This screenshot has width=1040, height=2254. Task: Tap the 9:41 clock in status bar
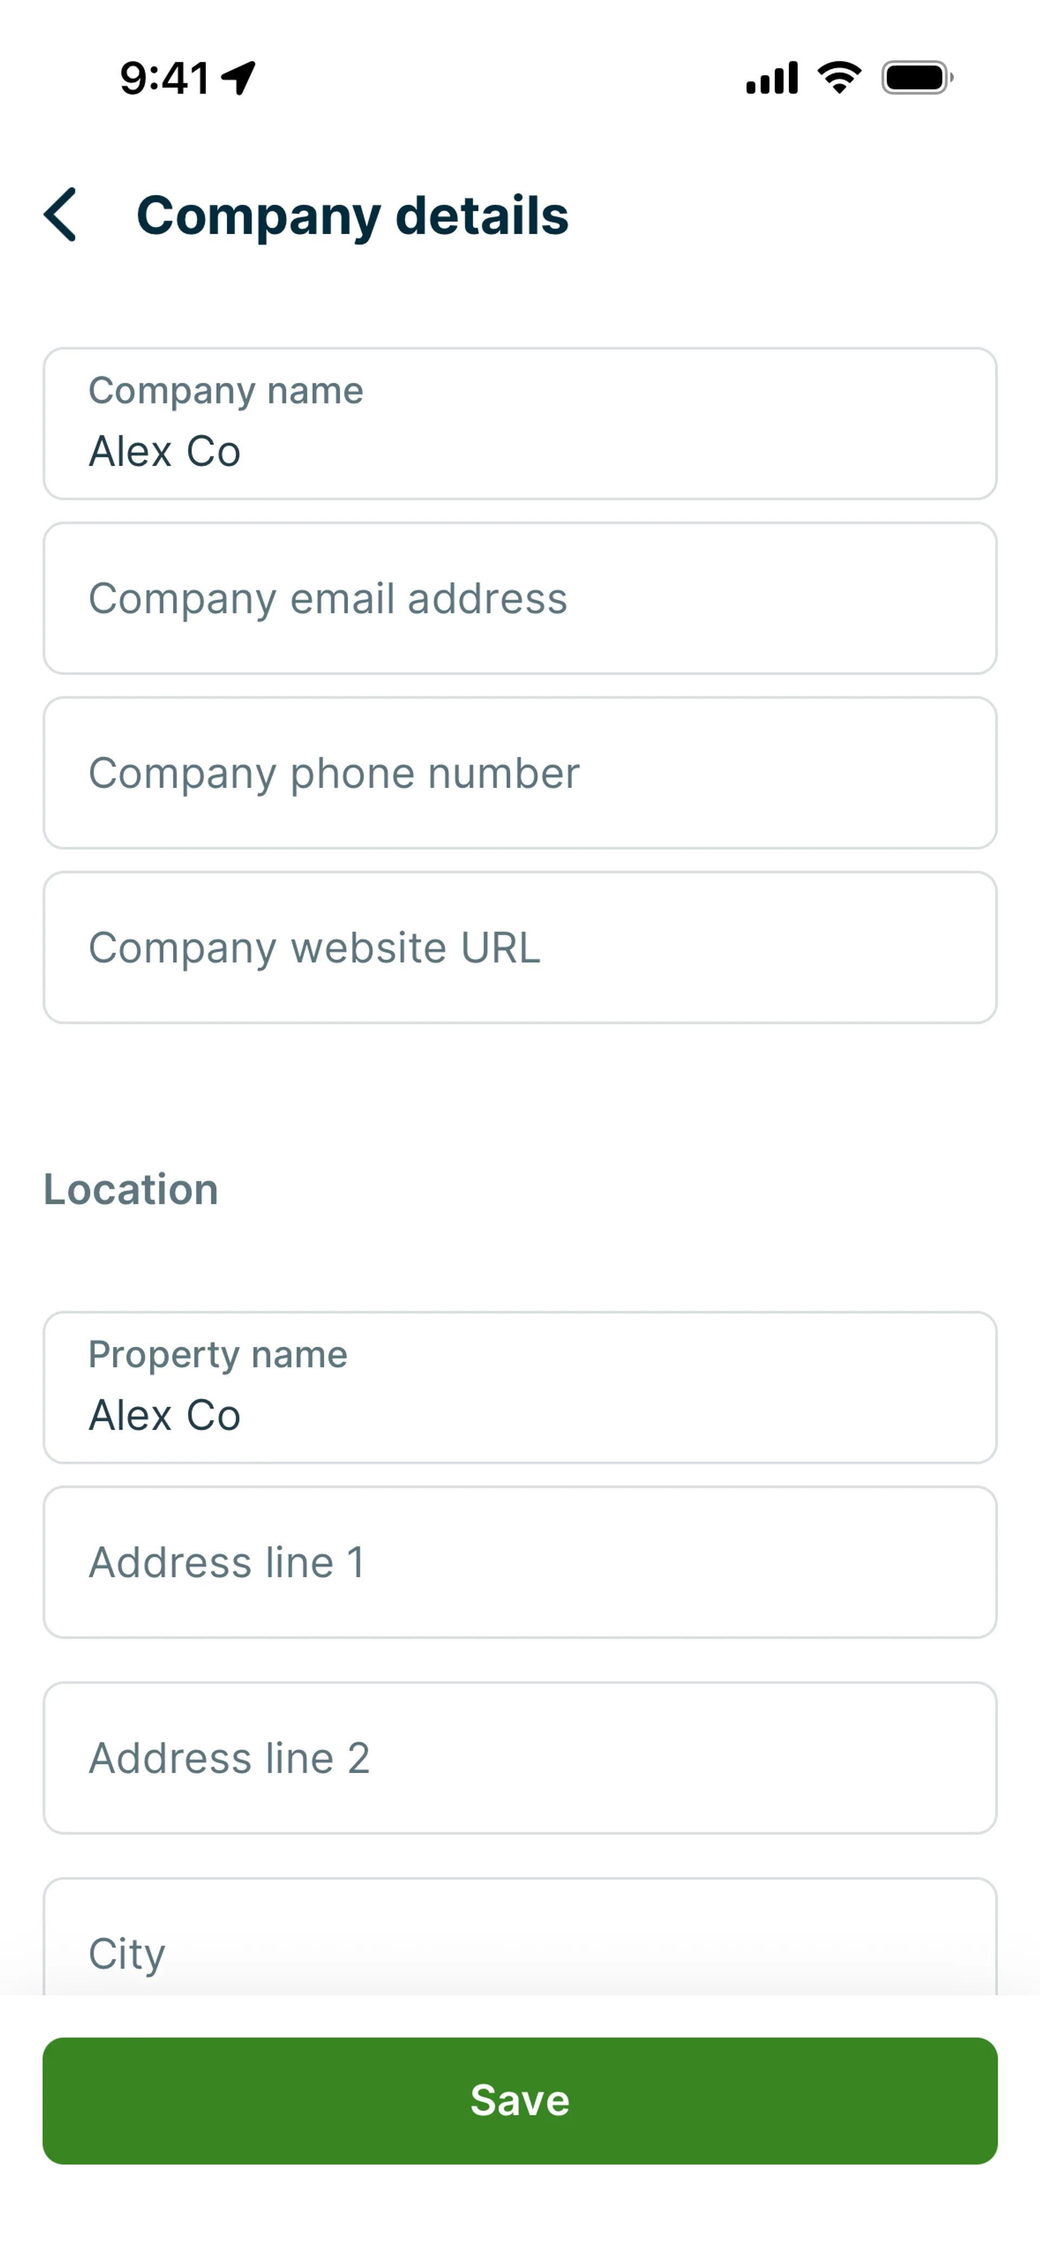pos(165,78)
